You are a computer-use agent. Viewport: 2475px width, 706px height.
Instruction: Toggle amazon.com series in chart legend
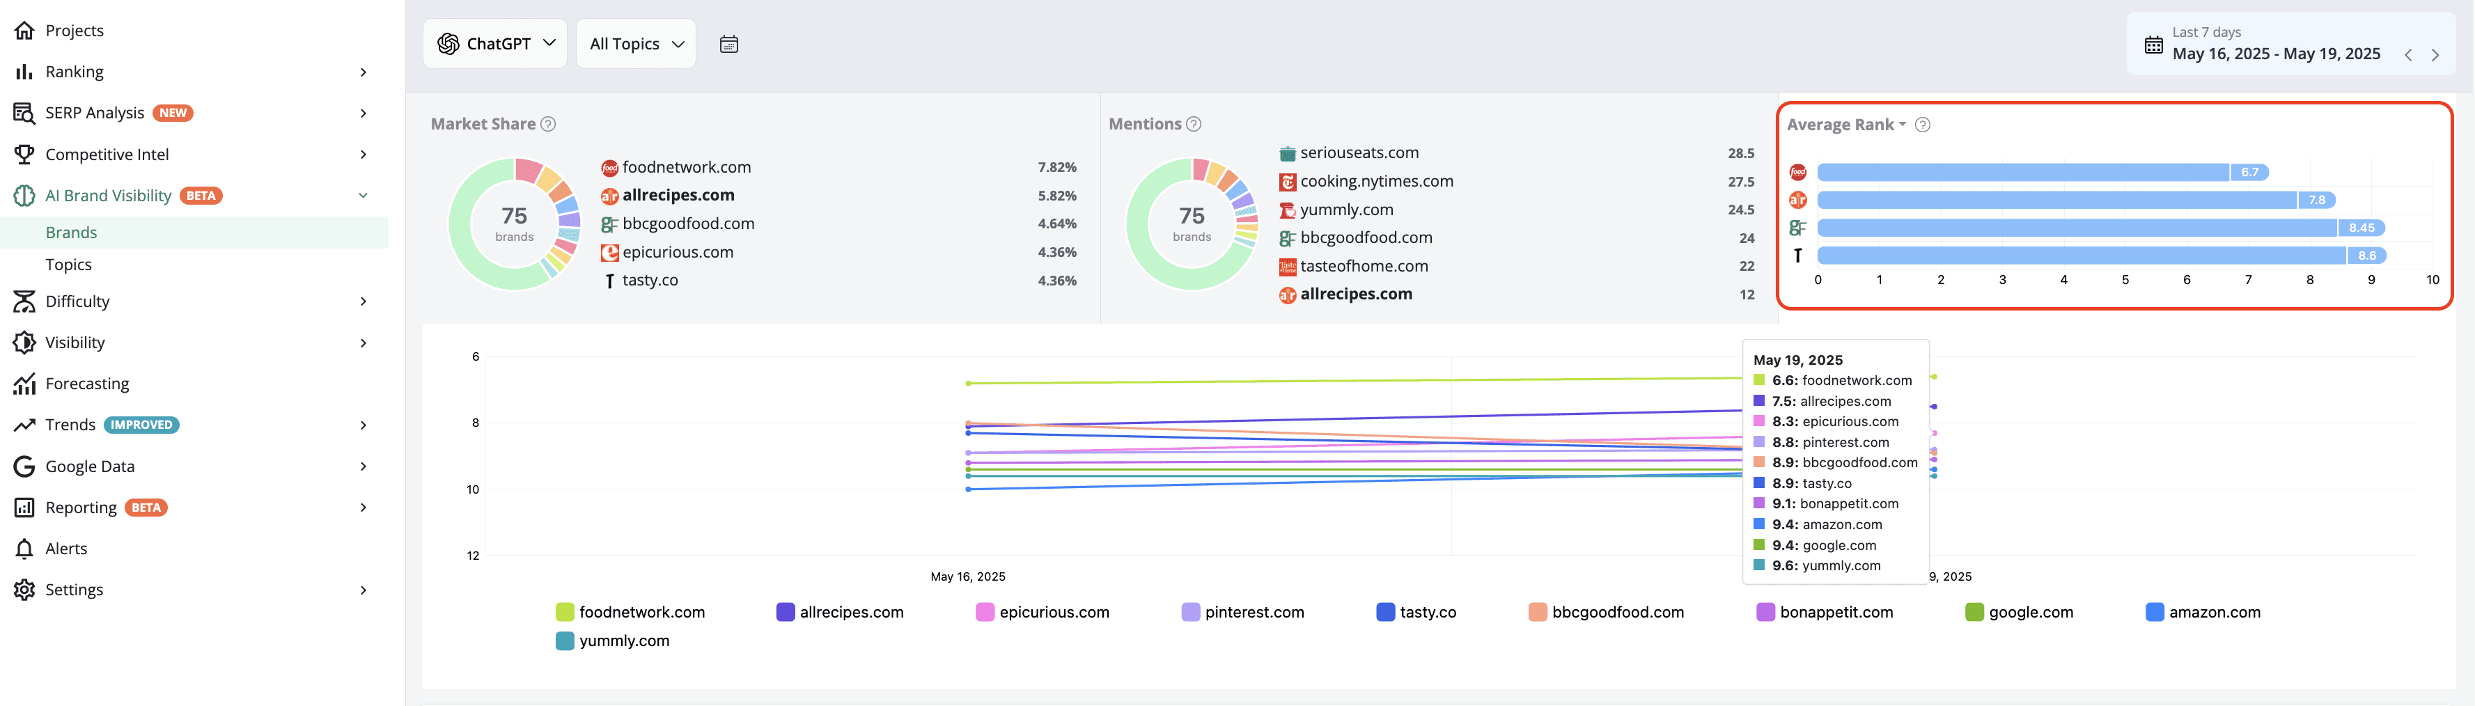coord(2203,613)
